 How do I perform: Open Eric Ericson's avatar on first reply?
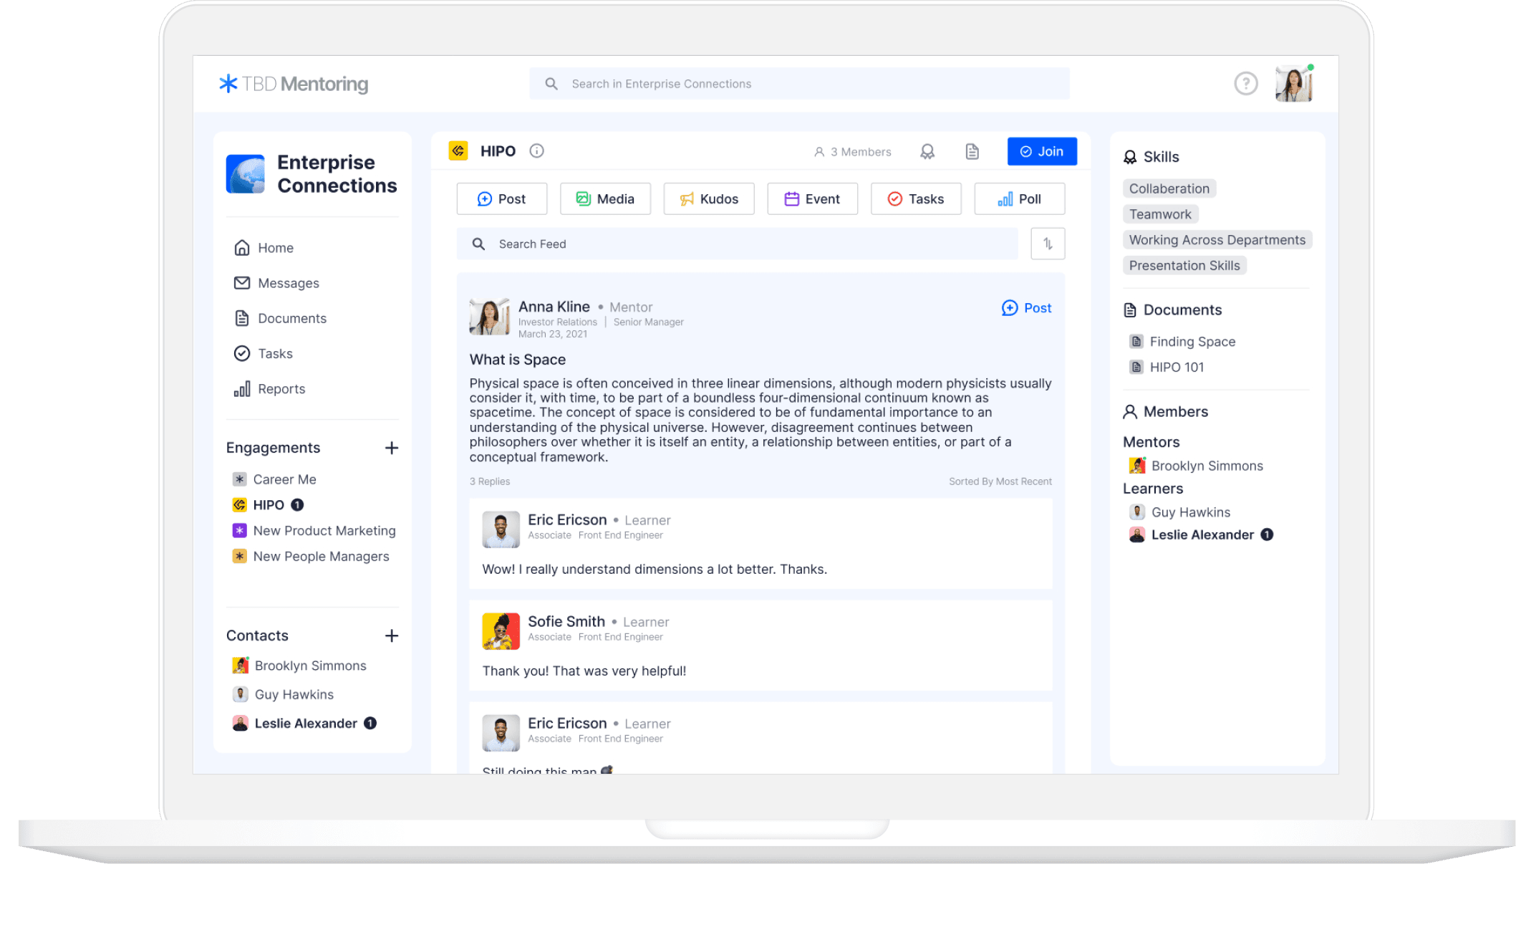[x=501, y=529]
